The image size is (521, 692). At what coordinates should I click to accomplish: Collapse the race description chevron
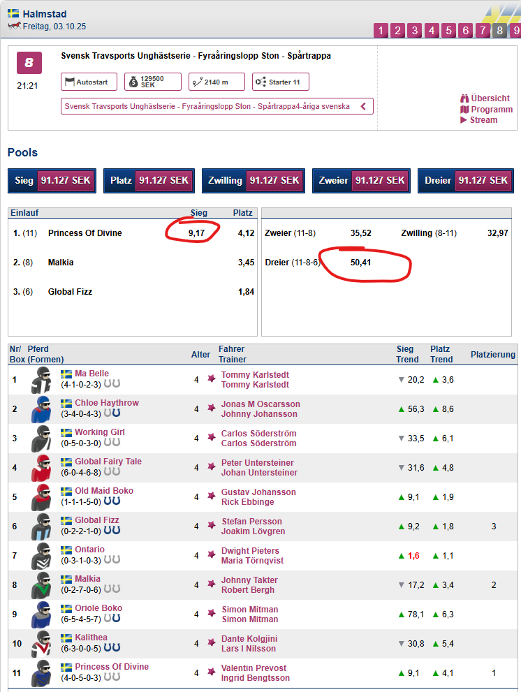pos(363,106)
